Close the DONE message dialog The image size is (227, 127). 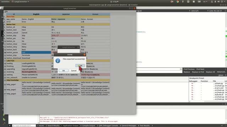pyautogui.click(x=84, y=55)
